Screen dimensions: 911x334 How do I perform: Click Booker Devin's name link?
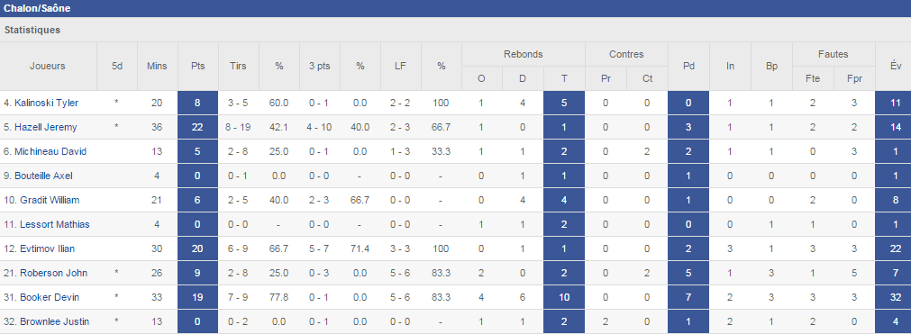tap(50, 297)
